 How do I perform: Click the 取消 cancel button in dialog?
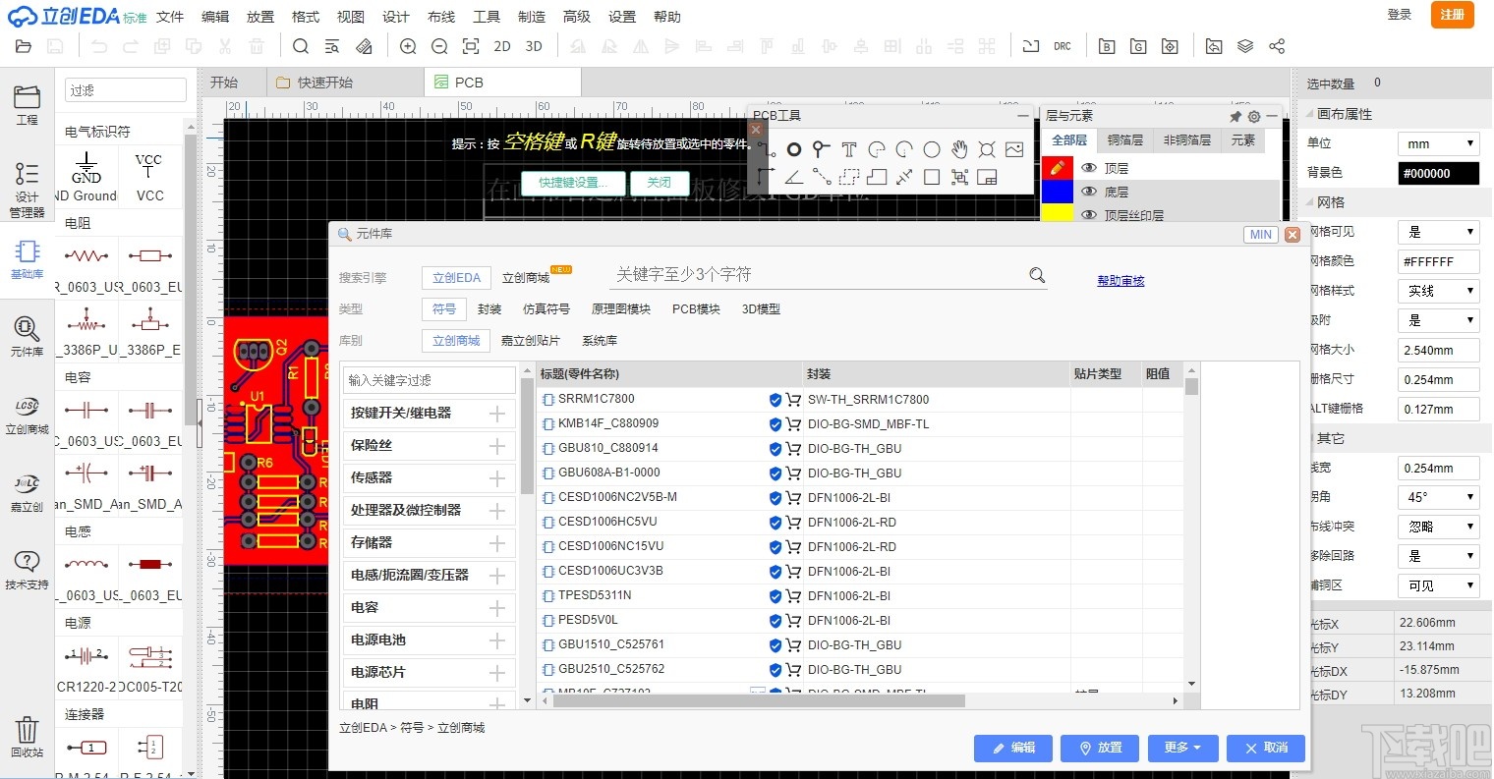[1266, 748]
